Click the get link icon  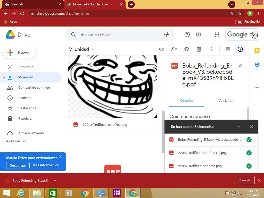[x=162, y=49]
